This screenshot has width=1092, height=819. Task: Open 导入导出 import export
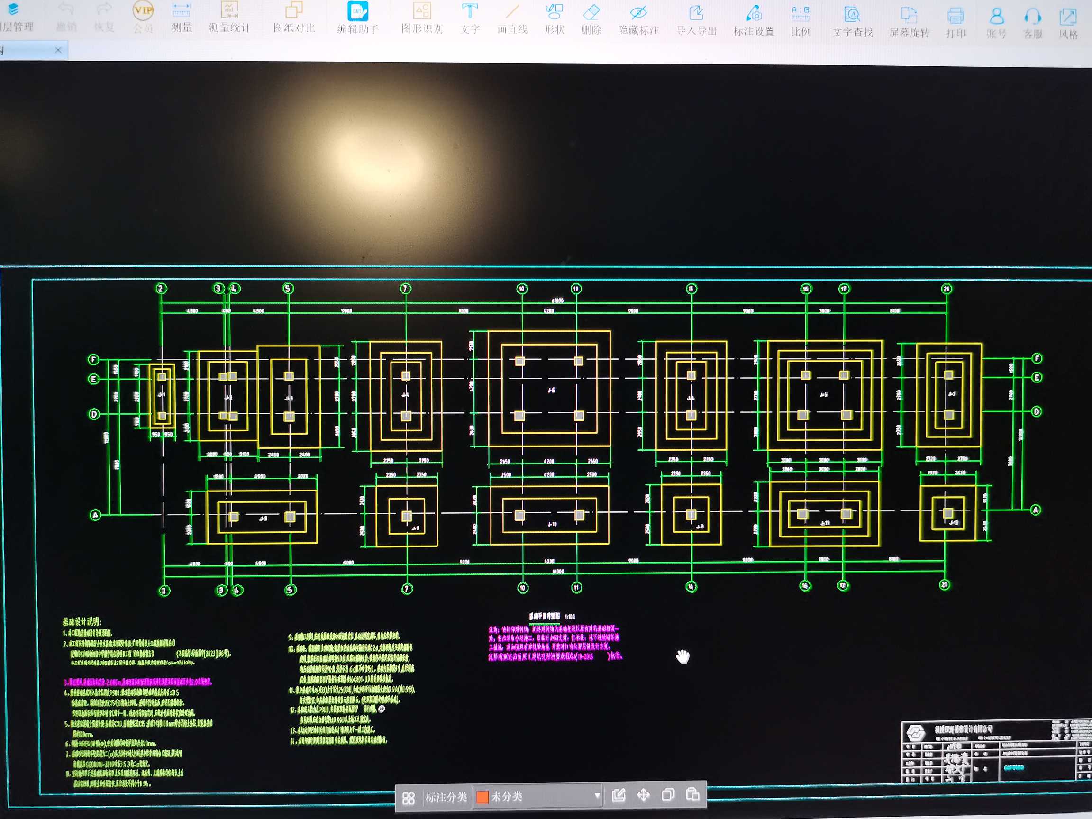click(696, 21)
